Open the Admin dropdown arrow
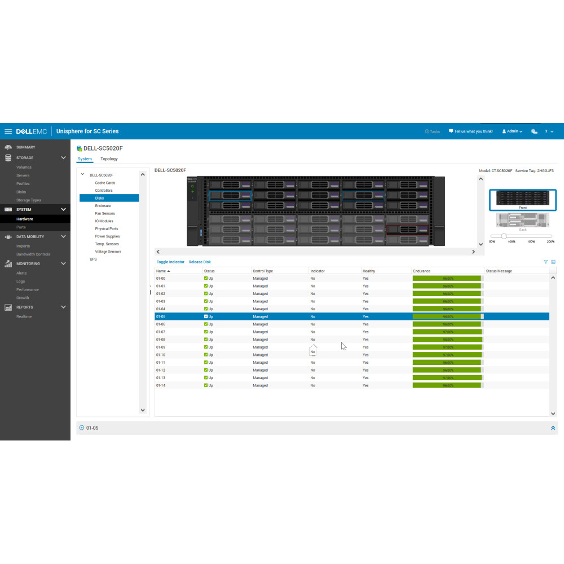Viewport: 564px width, 564px height. click(521, 131)
